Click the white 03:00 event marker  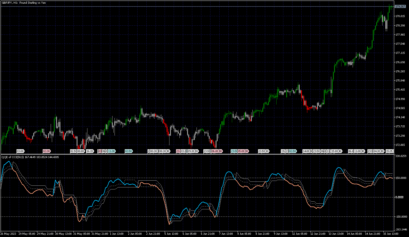point(21,151)
